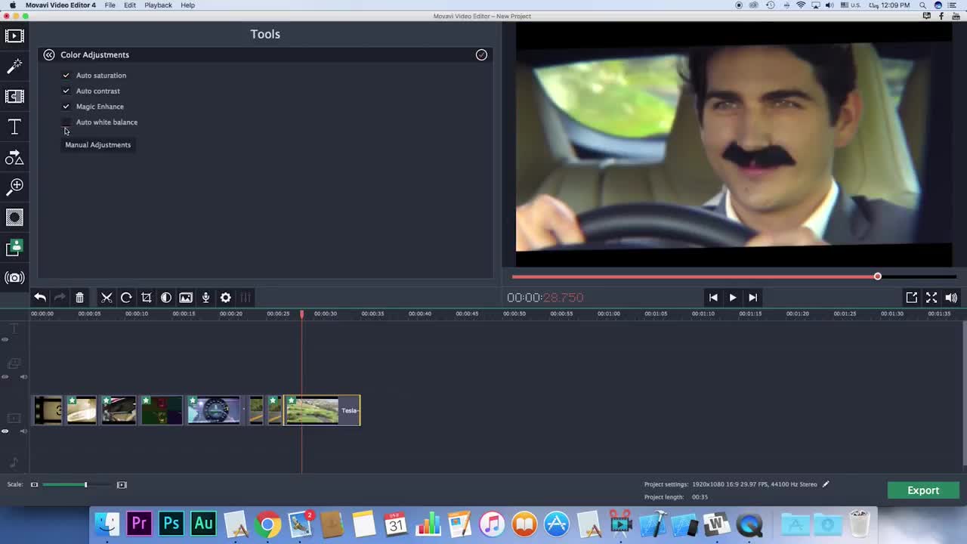Open the Titles text tab
Image resolution: width=967 pixels, height=544 pixels.
point(14,127)
